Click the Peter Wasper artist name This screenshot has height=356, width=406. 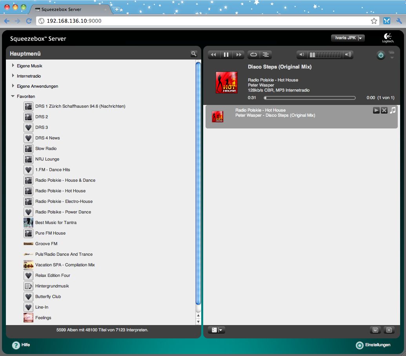[261, 85]
